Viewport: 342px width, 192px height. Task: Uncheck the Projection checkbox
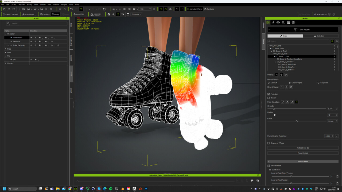[x=269, y=94]
